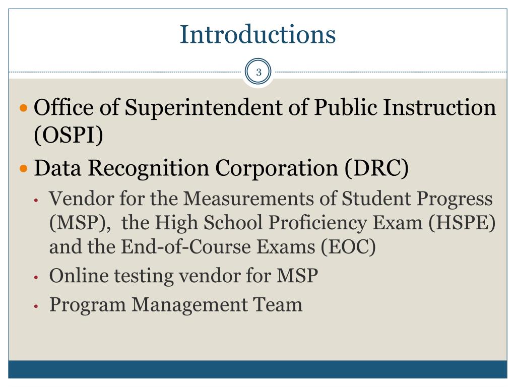Click the red bullet before Program Management Team
Image resolution: width=516 pixels, height=387 pixels.
click(36, 306)
